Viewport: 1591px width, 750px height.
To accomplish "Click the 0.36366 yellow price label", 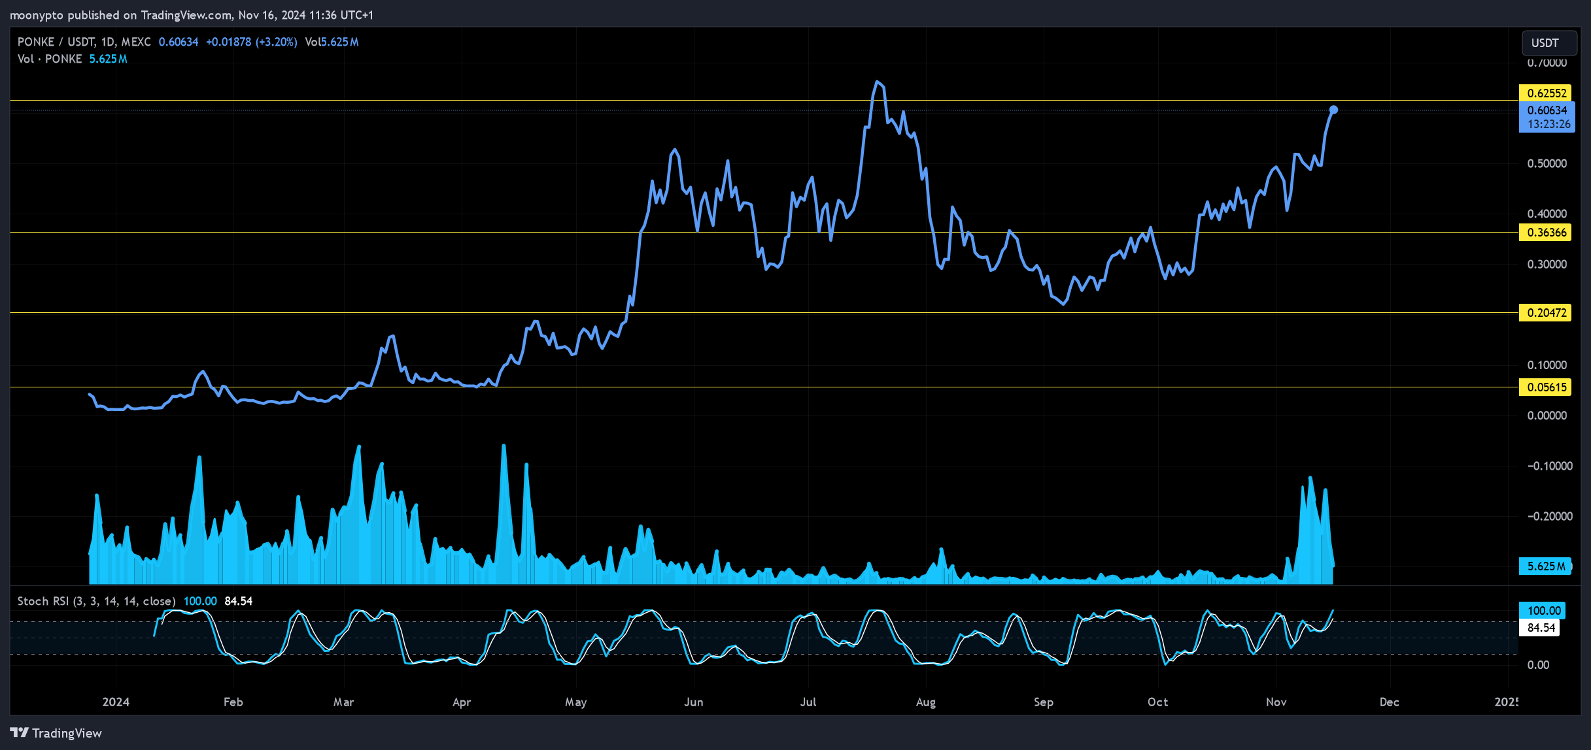I will (1546, 233).
